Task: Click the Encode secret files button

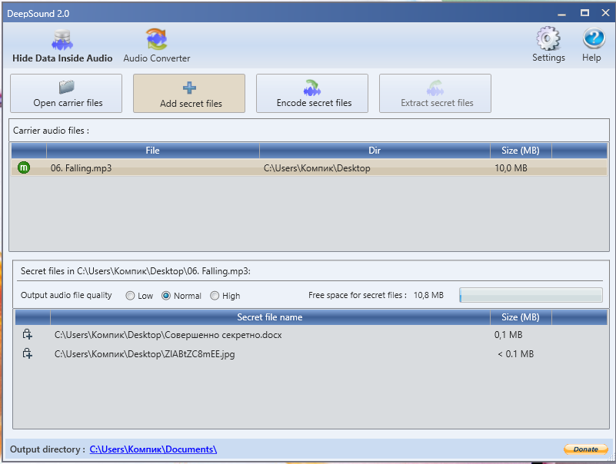Action: (x=312, y=94)
